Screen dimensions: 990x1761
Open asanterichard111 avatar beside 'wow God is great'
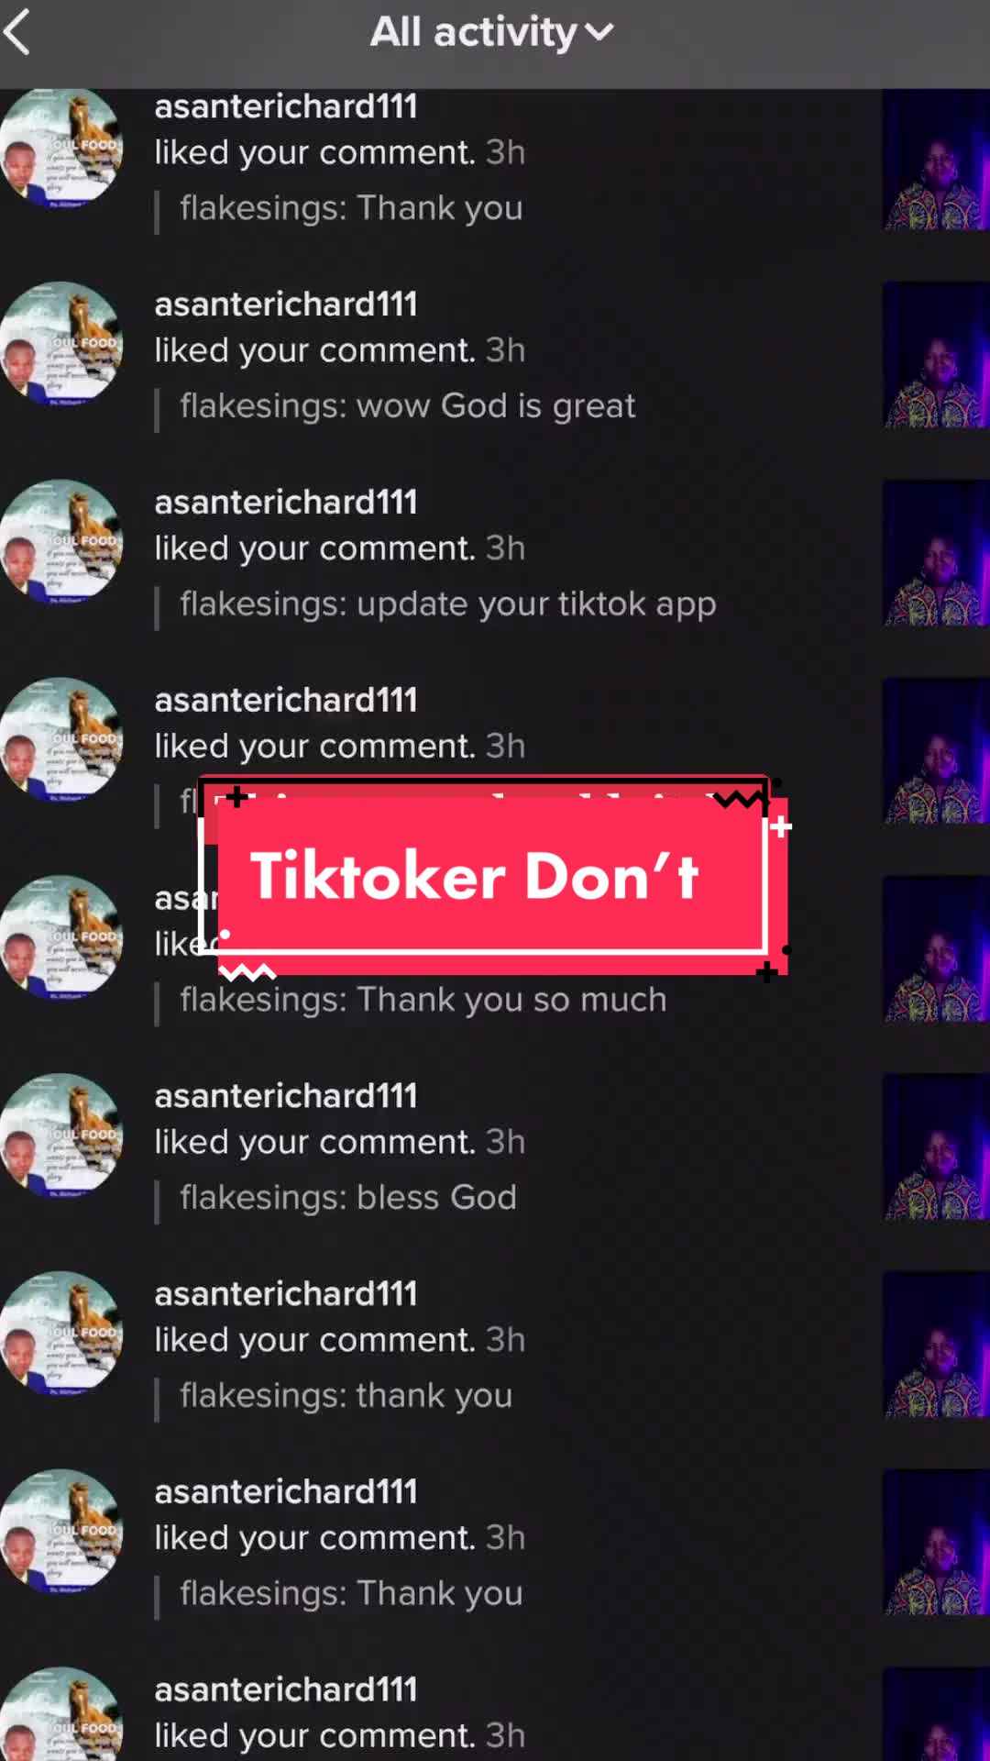[60, 344]
